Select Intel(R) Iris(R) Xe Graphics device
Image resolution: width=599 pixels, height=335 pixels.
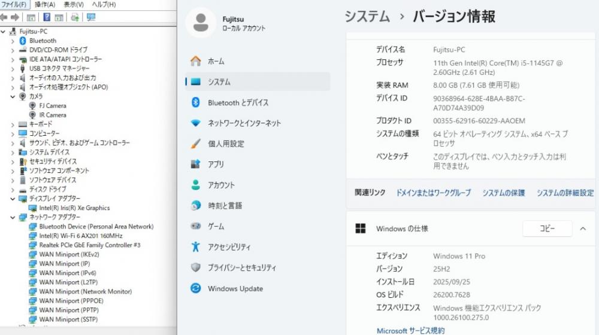coord(74,208)
